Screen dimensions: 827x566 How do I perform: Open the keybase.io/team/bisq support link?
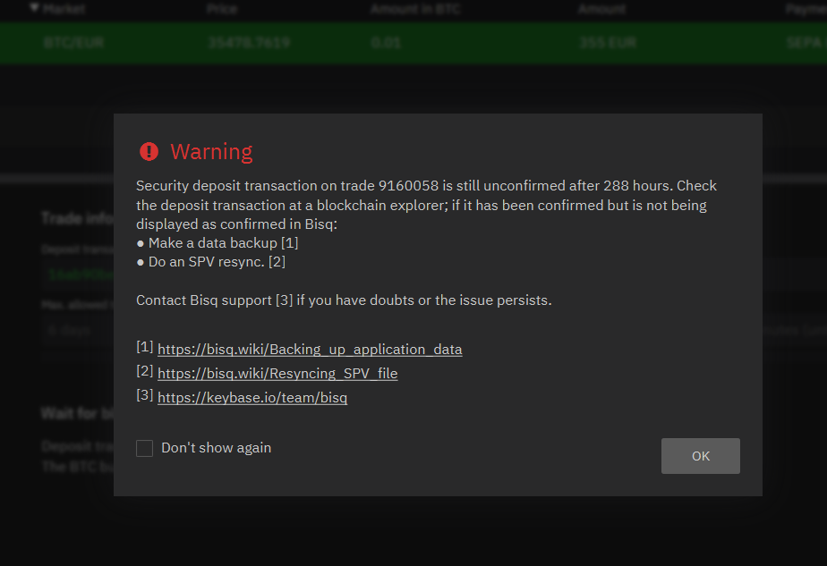pos(252,398)
